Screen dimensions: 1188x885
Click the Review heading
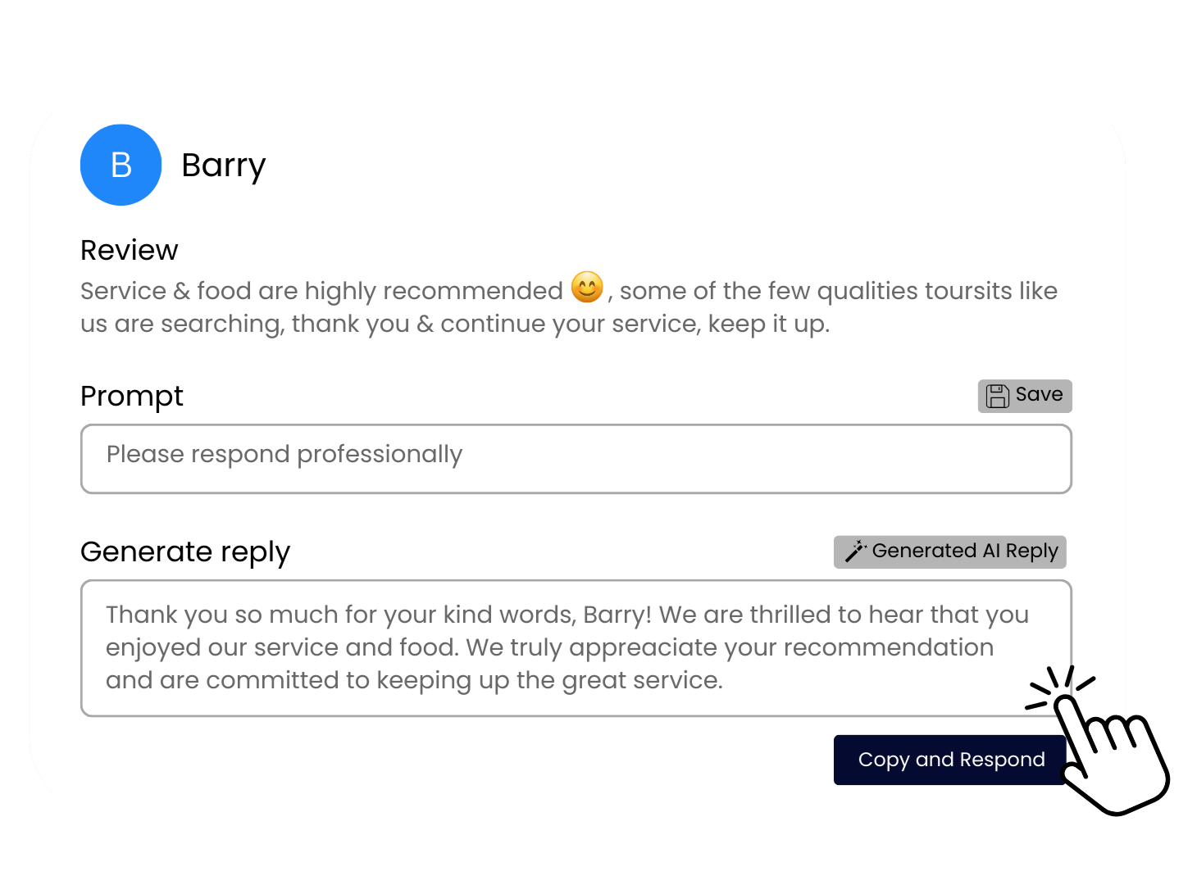tap(129, 250)
